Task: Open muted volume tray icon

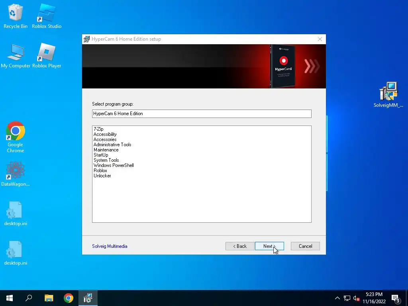Action: pyautogui.click(x=356, y=298)
